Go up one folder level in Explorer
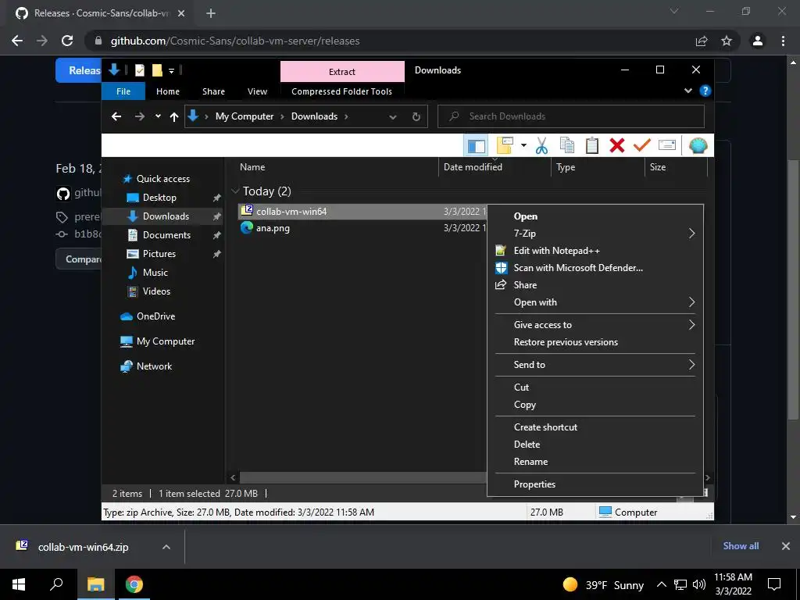This screenshot has height=600, width=800. [174, 117]
